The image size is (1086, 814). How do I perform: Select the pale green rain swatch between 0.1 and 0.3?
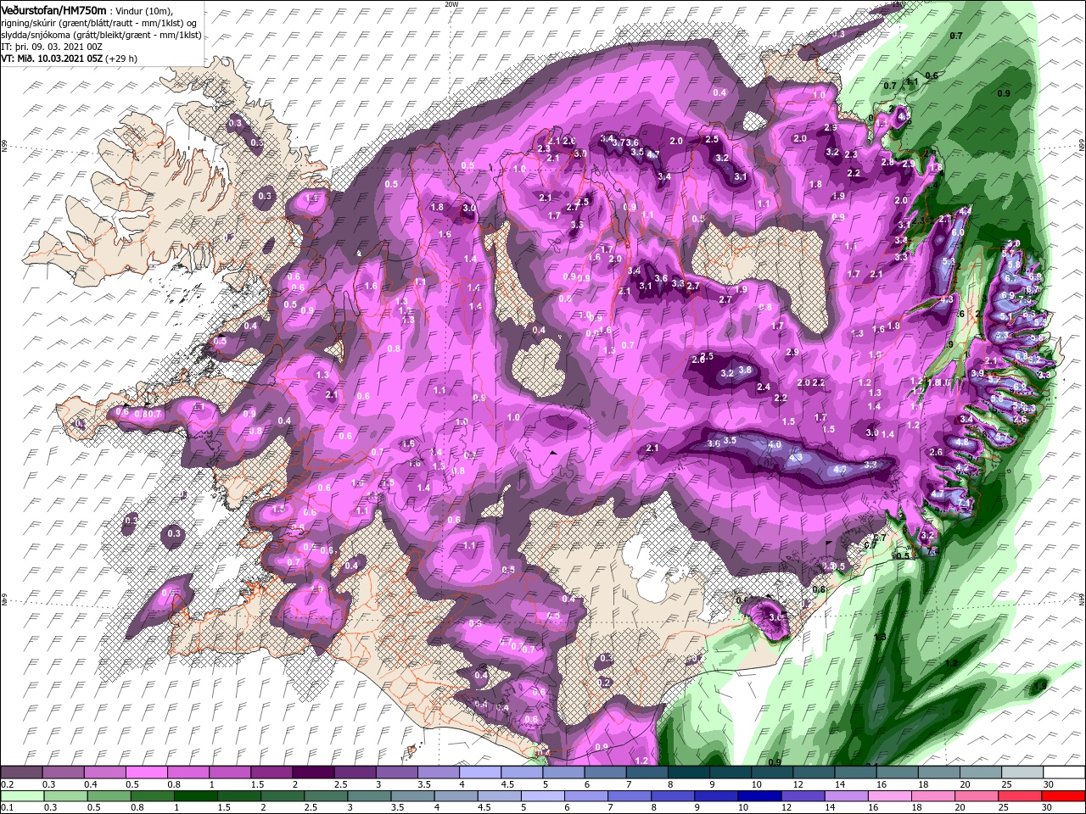(x=23, y=796)
